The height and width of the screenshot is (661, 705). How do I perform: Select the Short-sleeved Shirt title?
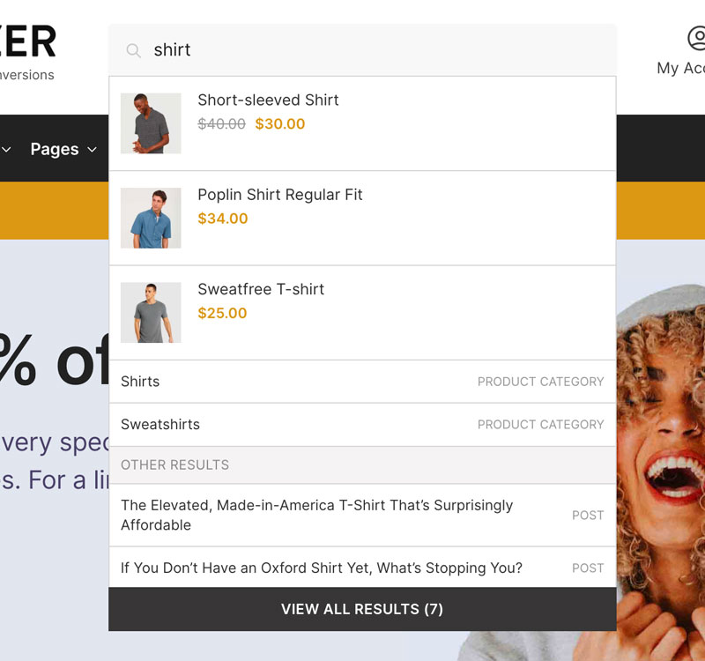[x=268, y=100]
